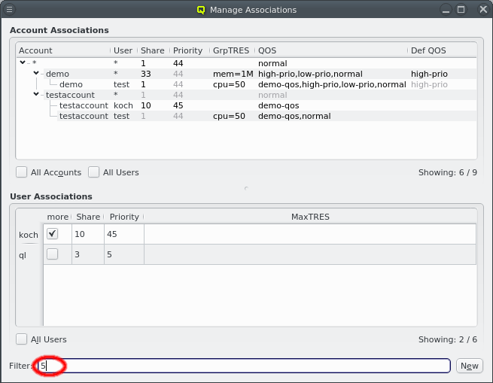Viewport: 493px width, 383px height.
Task: Maximize the Manage Associations window
Action: point(461,10)
